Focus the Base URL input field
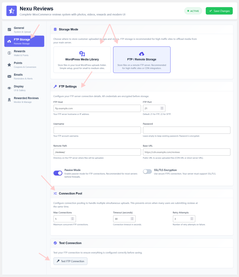 tap(187, 152)
